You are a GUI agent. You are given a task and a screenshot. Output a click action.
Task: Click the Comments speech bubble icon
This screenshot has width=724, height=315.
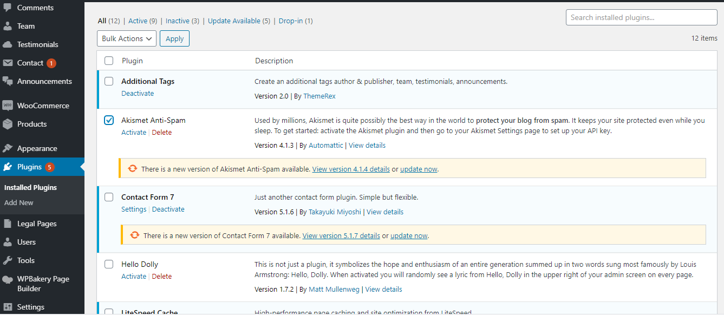tap(8, 8)
